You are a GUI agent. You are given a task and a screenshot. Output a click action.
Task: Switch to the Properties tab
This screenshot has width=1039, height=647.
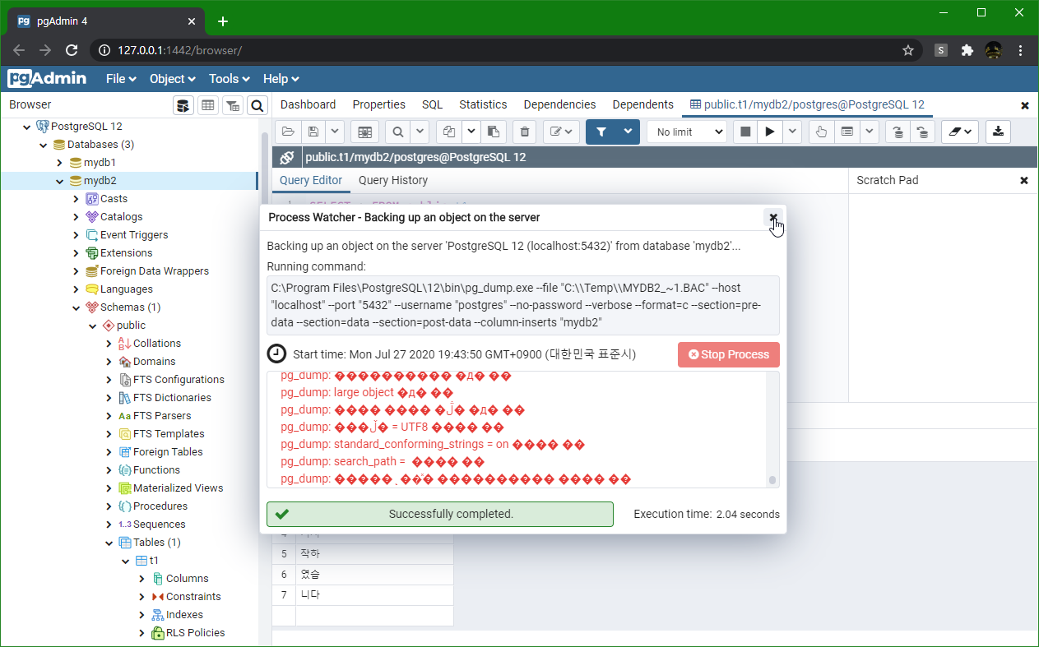coord(378,104)
